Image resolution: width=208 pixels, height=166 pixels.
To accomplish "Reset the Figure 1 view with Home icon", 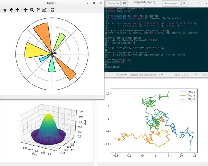I will (x=5, y=10).
